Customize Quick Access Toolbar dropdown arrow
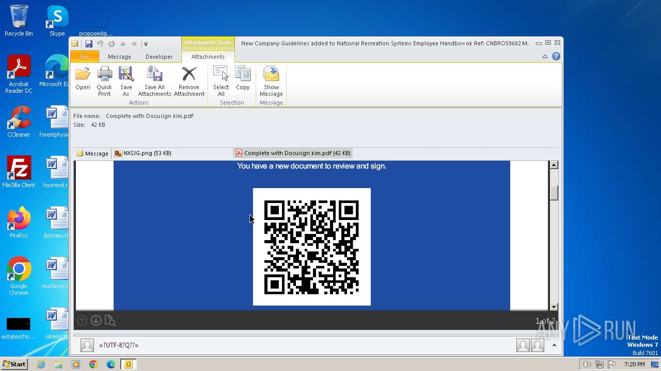This screenshot has height=371, width=661. [x=146, y=44]
